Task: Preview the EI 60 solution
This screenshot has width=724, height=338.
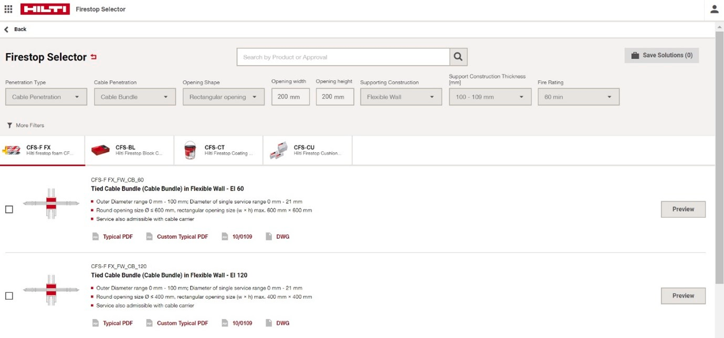Action: (683, 209)
